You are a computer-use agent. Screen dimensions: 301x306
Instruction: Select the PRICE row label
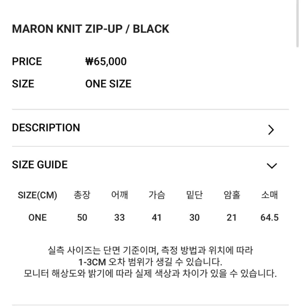27,61
